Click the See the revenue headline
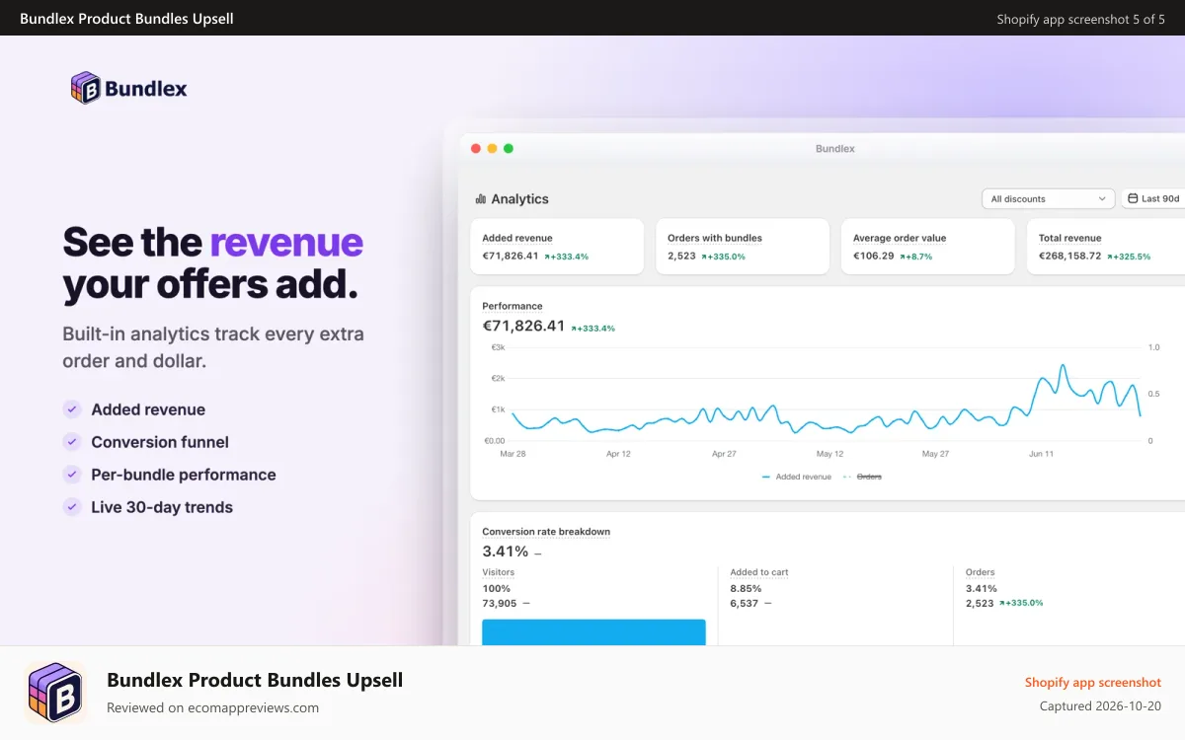Screen dimensions: 1185x740 click(x=213, y=263)
